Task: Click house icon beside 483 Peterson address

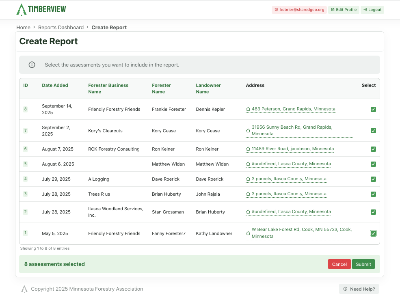Action: (248, 109)
